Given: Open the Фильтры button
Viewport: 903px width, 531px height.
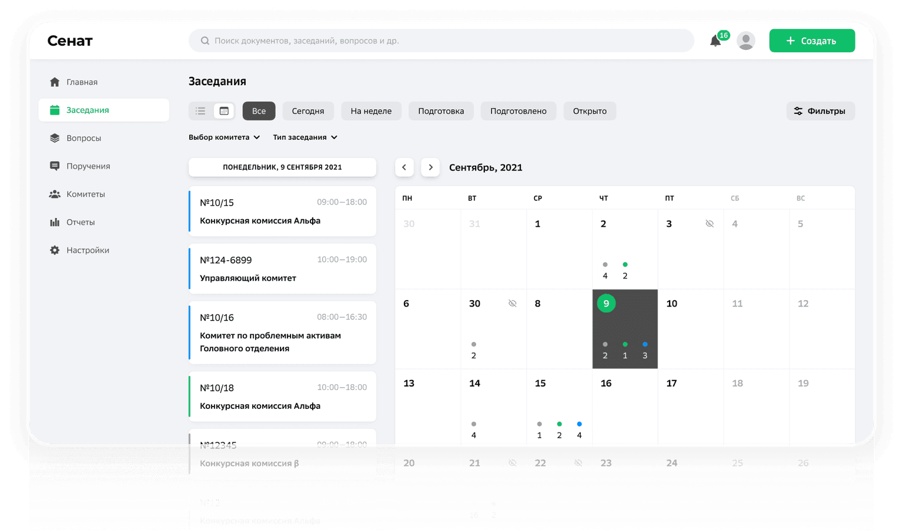Looking at the screenshot, I should click(x=820, y=111).
